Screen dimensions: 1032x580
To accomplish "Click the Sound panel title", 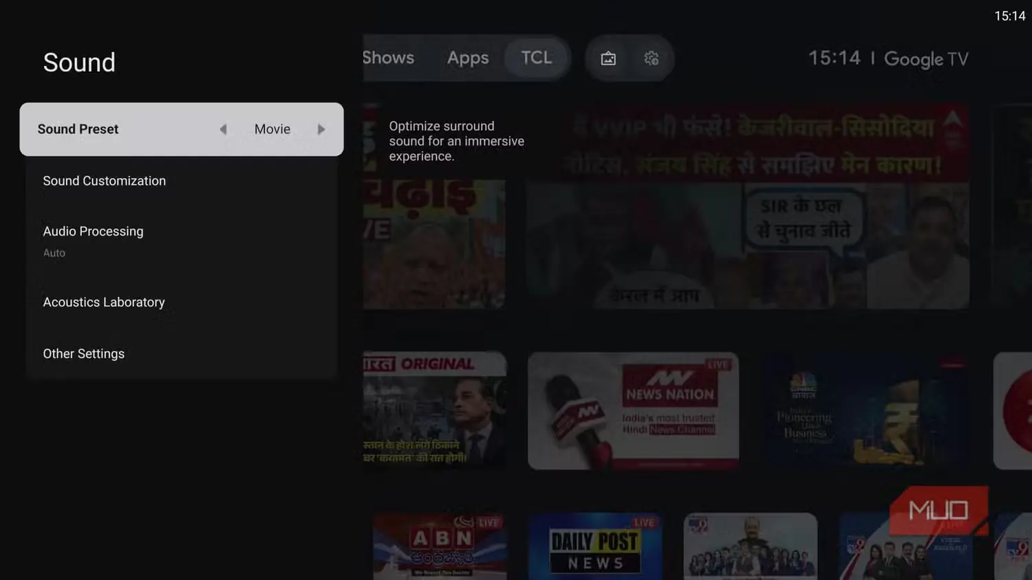I will (79, 63).
